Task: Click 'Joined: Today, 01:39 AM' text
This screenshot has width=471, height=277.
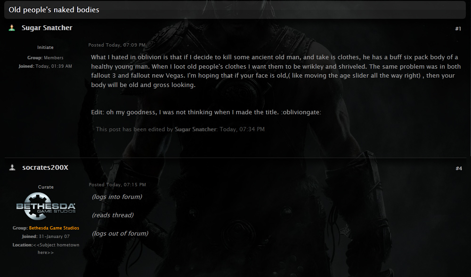Action: coord(45,66)
